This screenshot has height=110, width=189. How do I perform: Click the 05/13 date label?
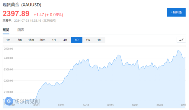pos(110,105)
